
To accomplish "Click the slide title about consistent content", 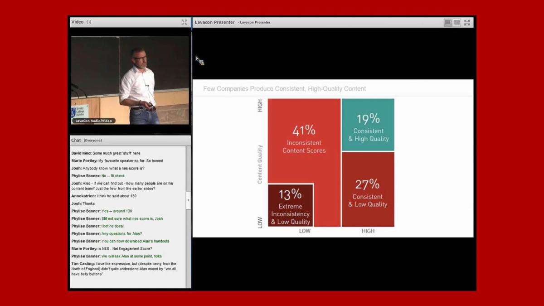I will pyautogui.click(x=285, y=89).
